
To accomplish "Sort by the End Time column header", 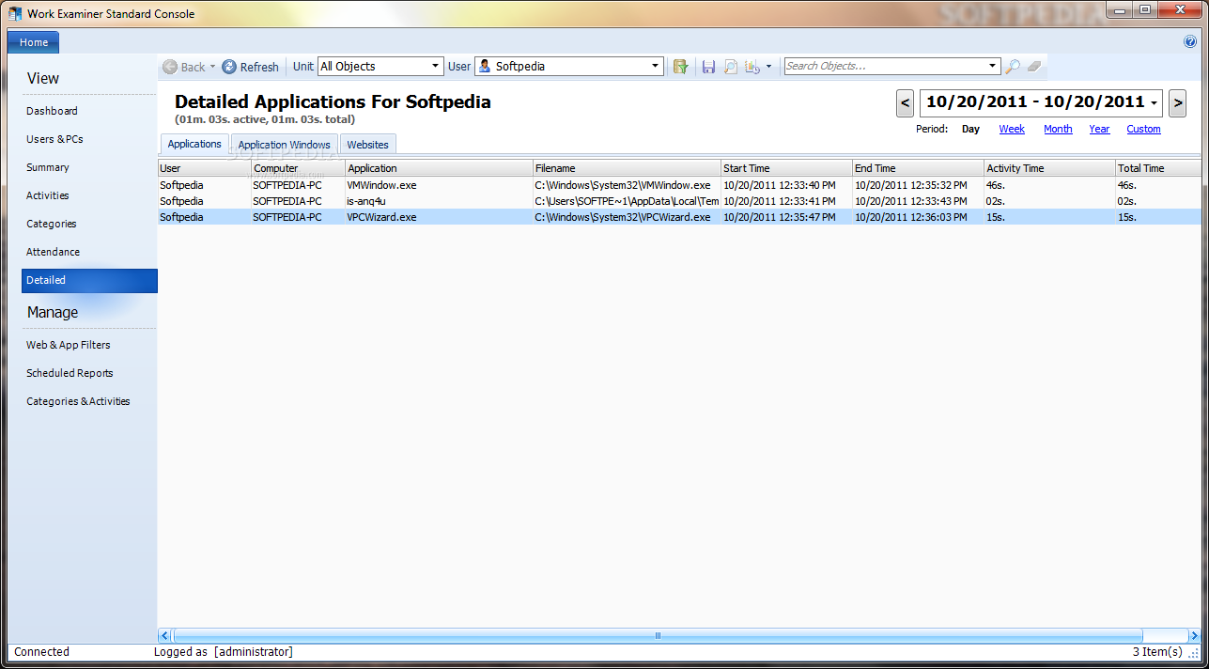I will [x=918, y=168].
